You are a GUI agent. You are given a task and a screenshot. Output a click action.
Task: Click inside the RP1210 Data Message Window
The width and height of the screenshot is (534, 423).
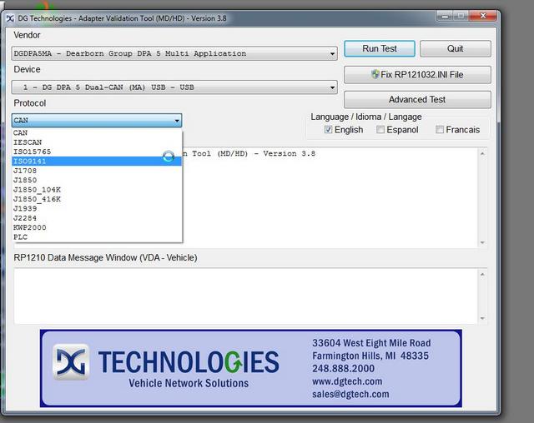(x=242, y=295)
